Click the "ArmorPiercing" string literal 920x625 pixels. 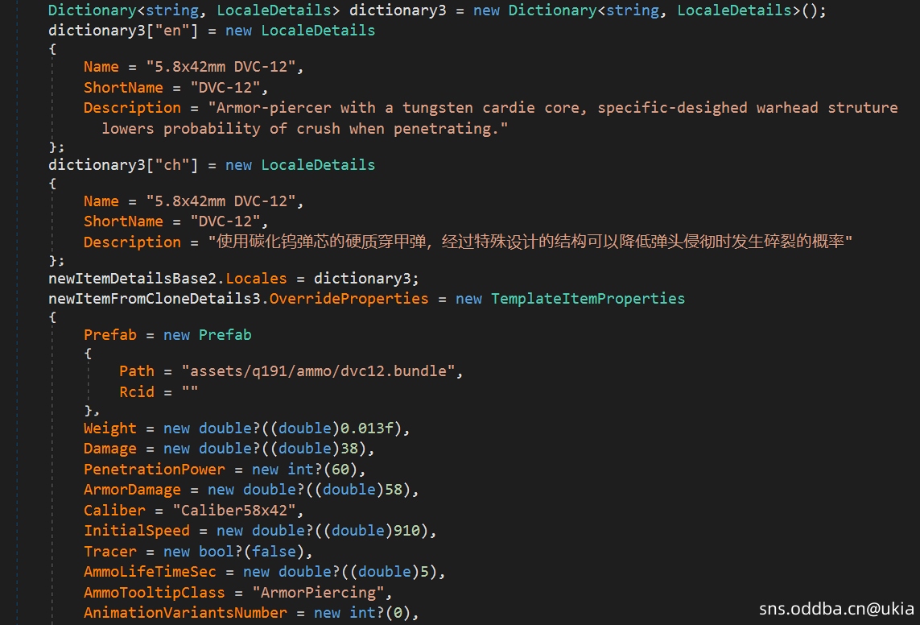pyautogui.click(x=321, y=593)
